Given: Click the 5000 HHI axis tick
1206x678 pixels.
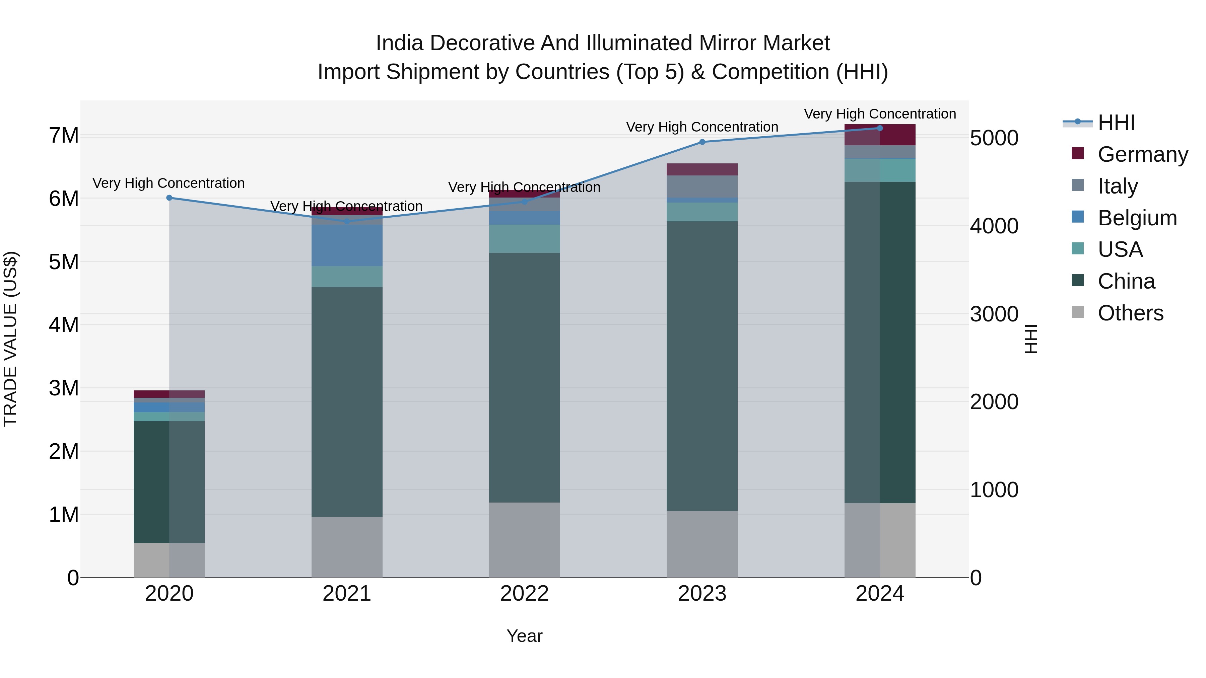Looking at the screenshot, I should (994, 138).
